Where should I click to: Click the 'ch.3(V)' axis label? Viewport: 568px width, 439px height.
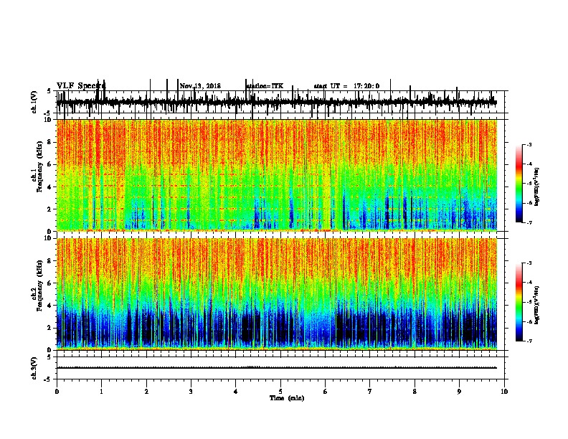coord(34,368)
